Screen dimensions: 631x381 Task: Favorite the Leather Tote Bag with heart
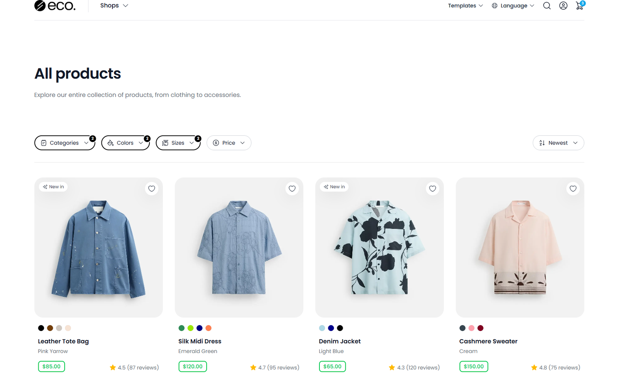[x=151, y=189]
